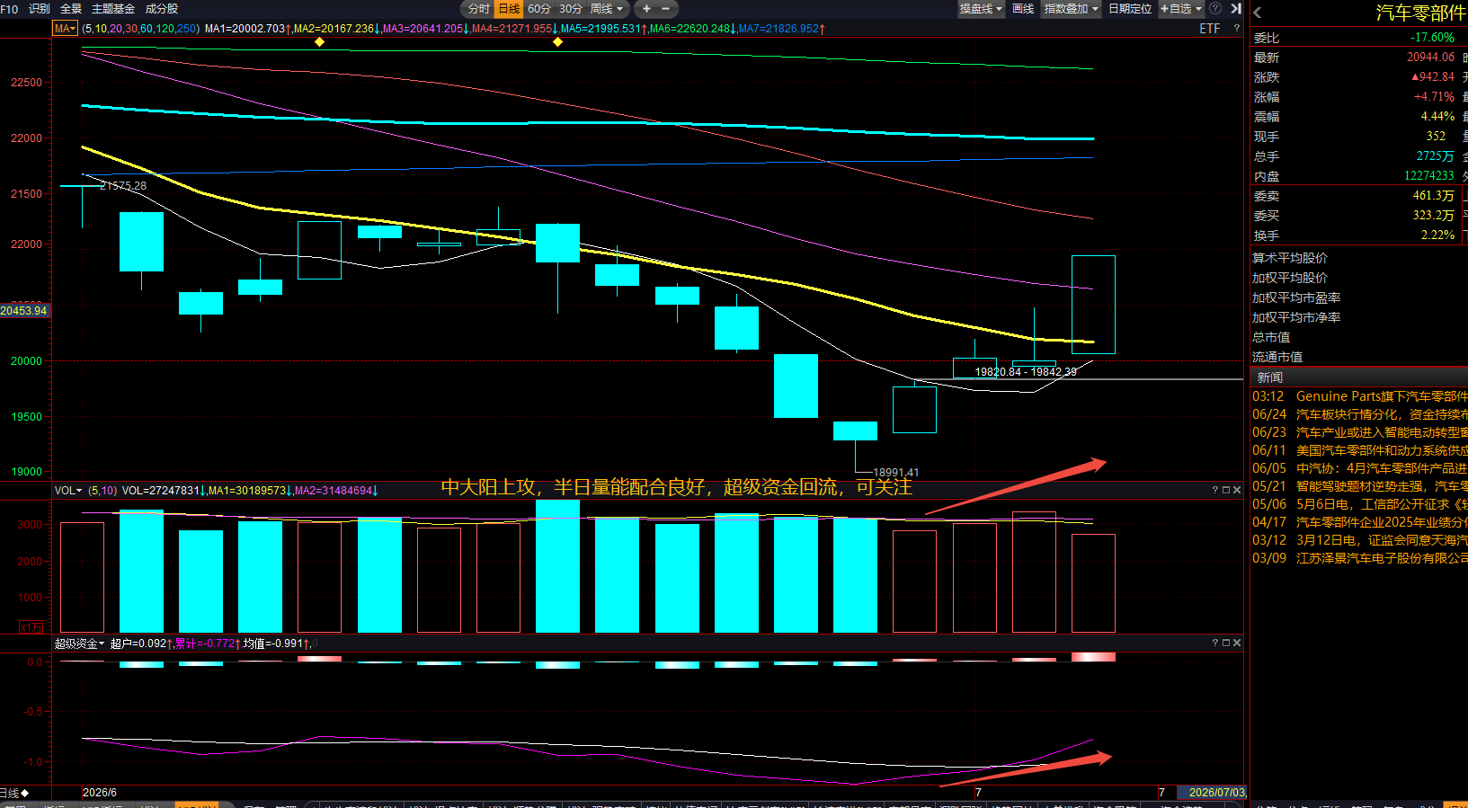Open the 超级资金 indicator dropdown
This screenshot has width=1468, height=808.
pos(79,644)
